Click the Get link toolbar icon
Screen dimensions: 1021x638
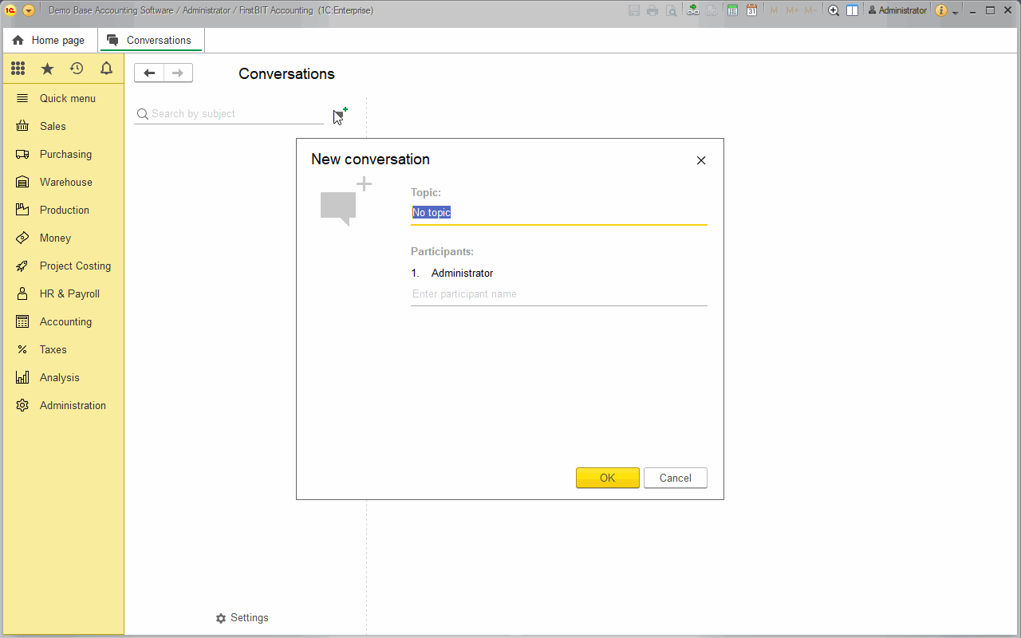(692, 10)
